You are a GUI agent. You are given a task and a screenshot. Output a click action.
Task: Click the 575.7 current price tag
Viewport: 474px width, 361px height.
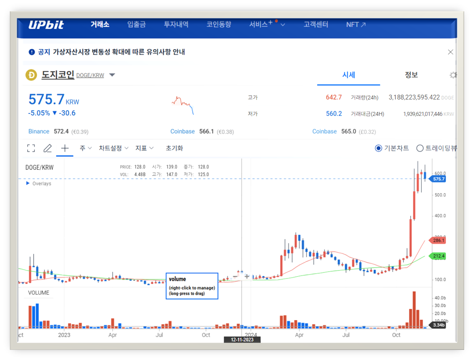(438, 179)
